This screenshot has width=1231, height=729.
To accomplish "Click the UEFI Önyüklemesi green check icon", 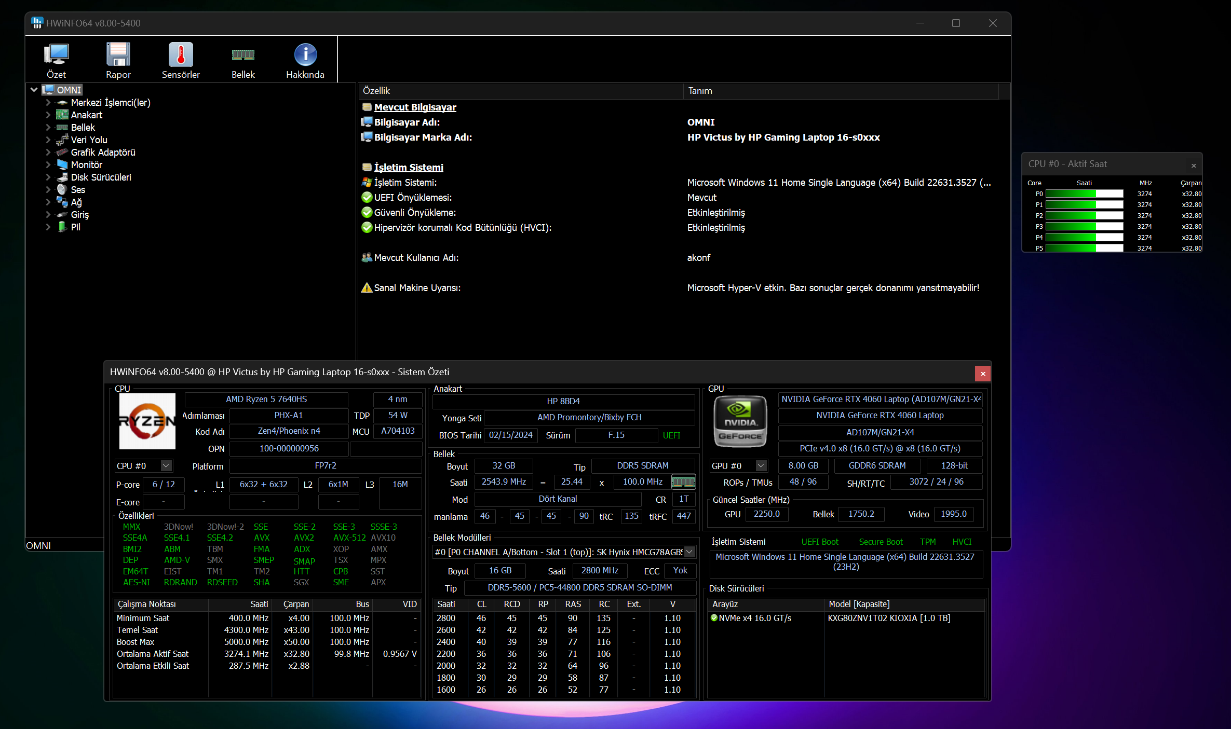I will point(367,197).
